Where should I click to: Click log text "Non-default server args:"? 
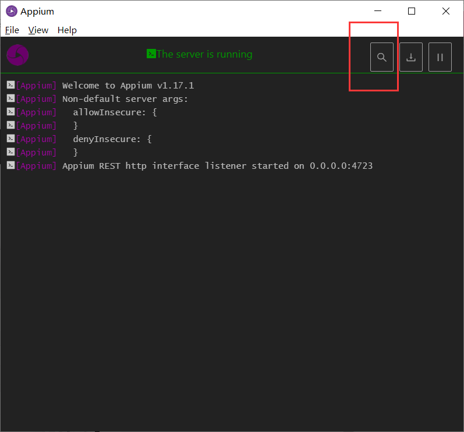(125, 99)
